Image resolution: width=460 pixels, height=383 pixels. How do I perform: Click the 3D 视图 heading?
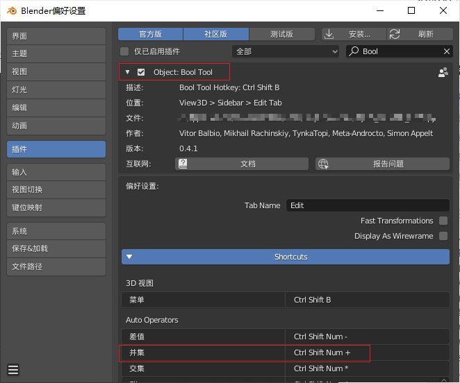coord(140,283)
